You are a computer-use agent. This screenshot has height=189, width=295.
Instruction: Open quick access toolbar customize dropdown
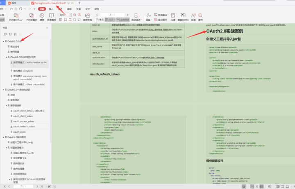click(34, 9)
